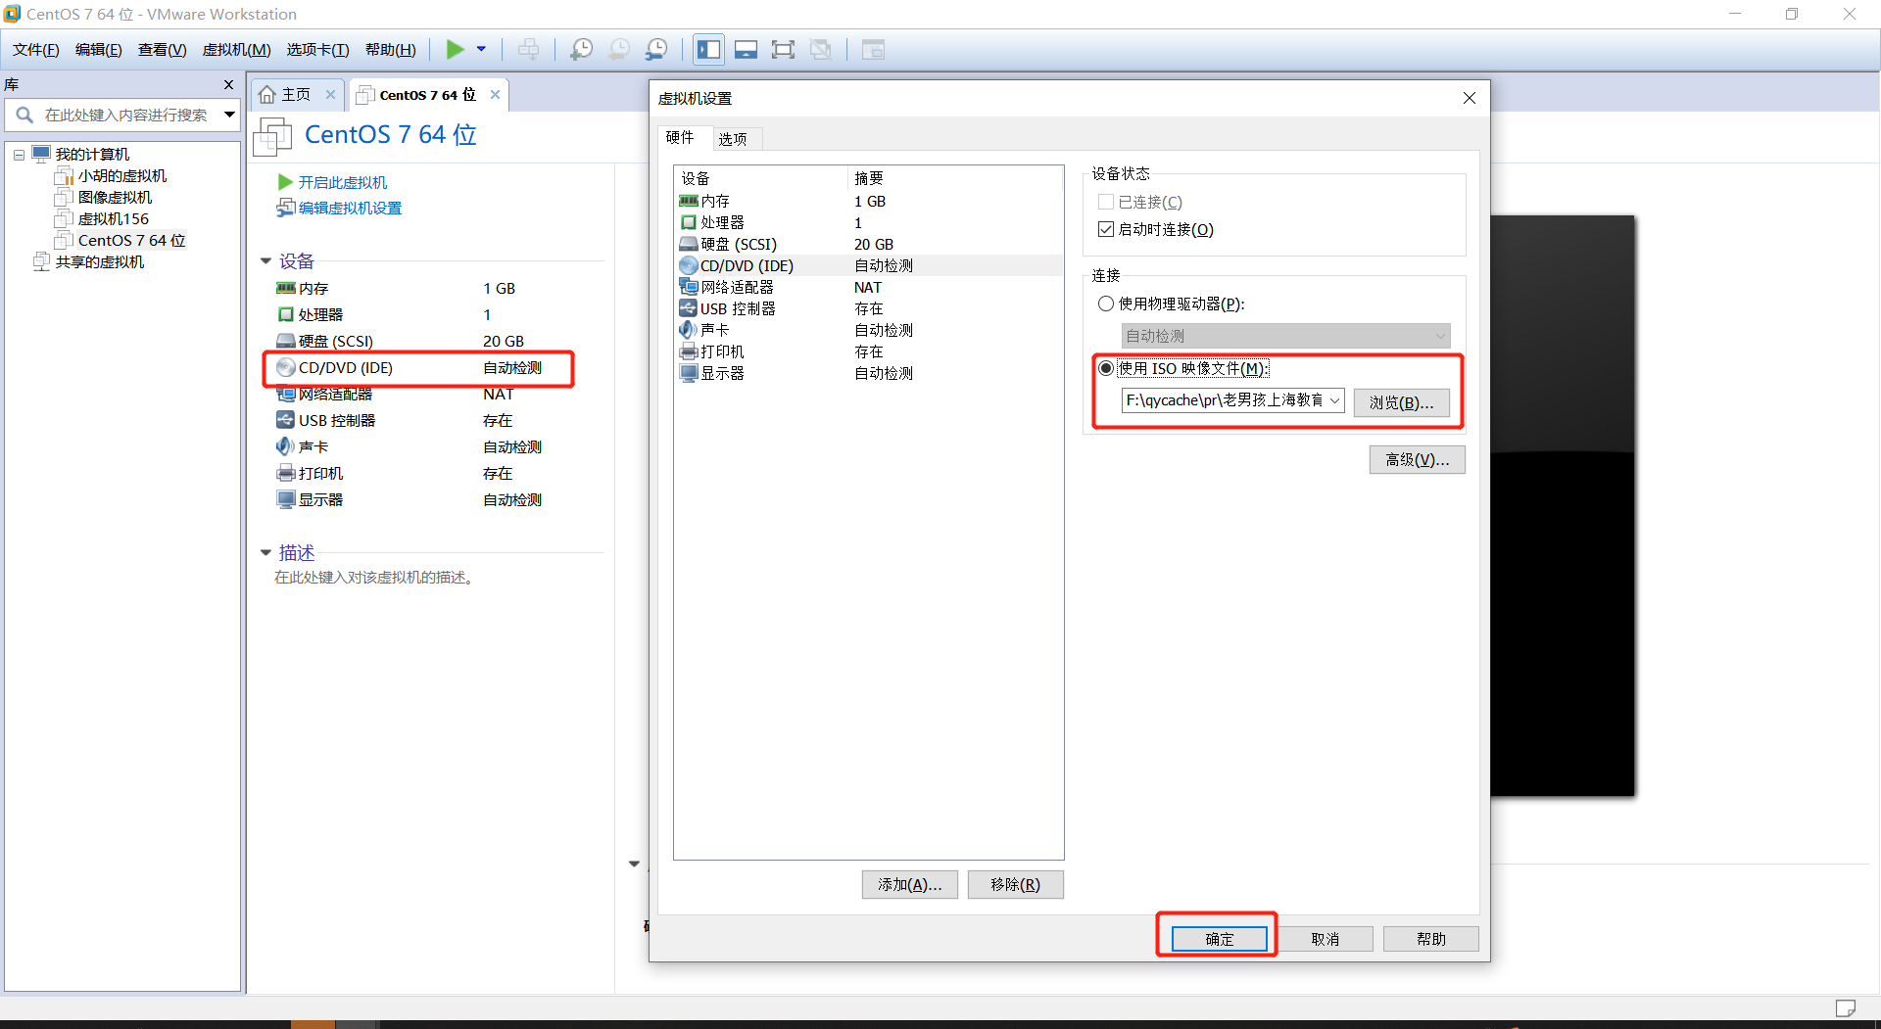The image size is (1881, 1029).
Task: Switch to the 硬件 tab in settings dialog
Action: tap(680, 137)
